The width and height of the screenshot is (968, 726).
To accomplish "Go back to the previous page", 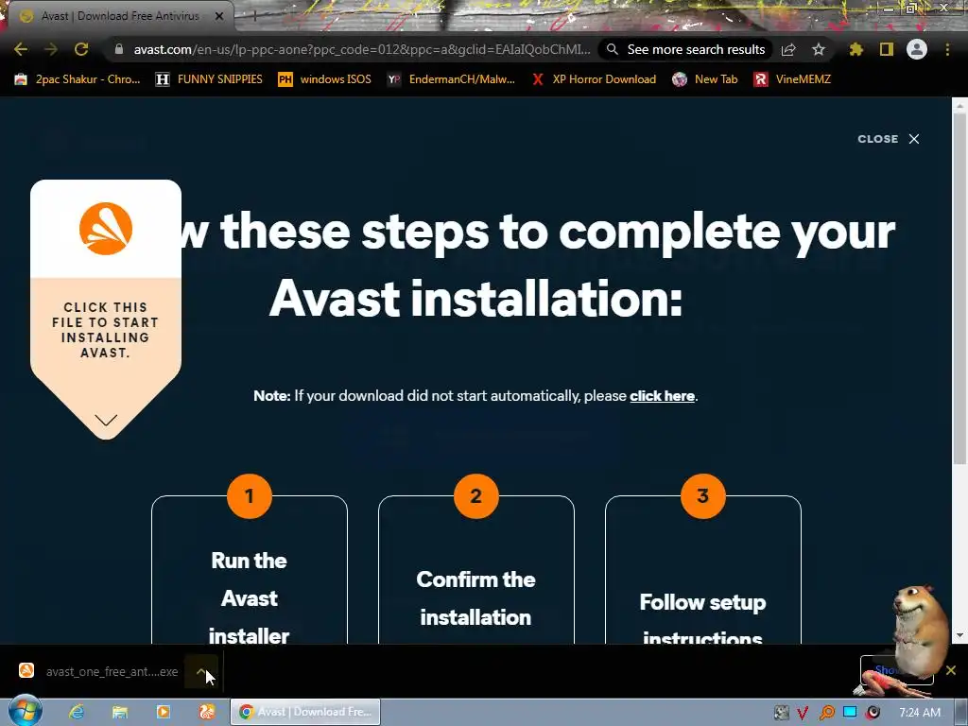I will tap(21, 49).
